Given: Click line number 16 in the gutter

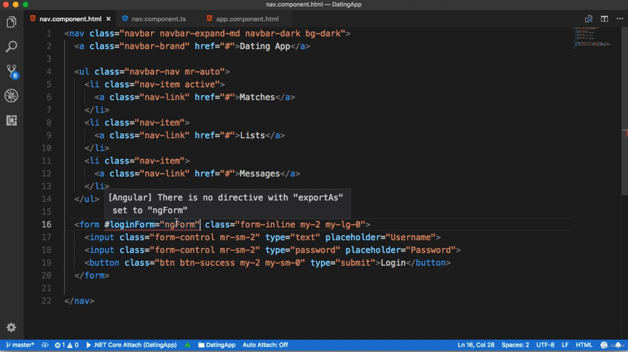Looking at the screenshot, I should click(x=46, y=225).
